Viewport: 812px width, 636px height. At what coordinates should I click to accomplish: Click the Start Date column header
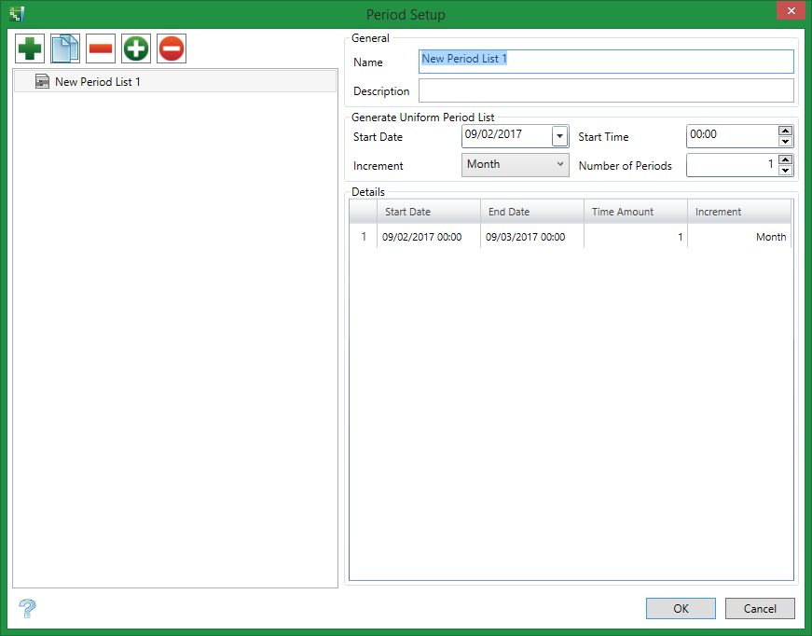[429, 212]
